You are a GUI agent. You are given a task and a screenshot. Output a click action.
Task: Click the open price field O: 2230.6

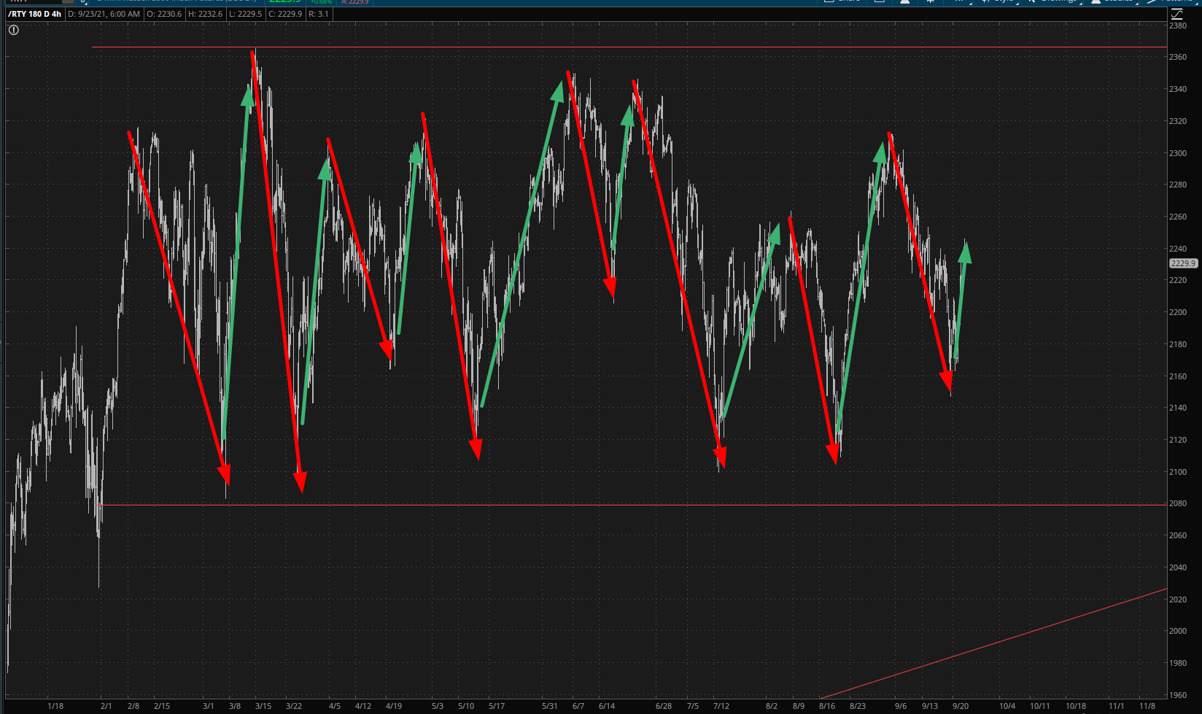pyautogui.click(x=164, y=14)
